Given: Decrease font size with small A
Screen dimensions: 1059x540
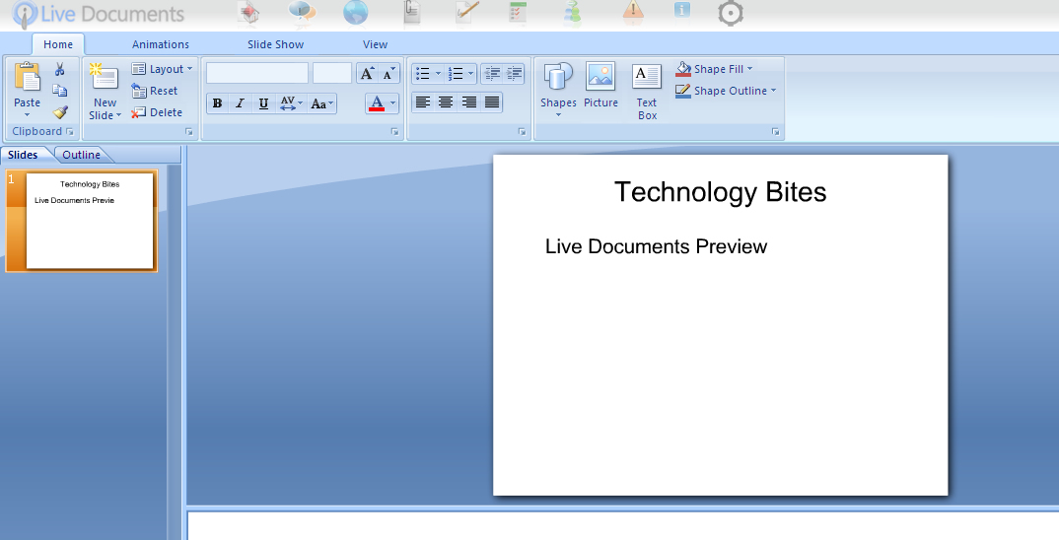Looking at the screenshot, I should 388,73.
